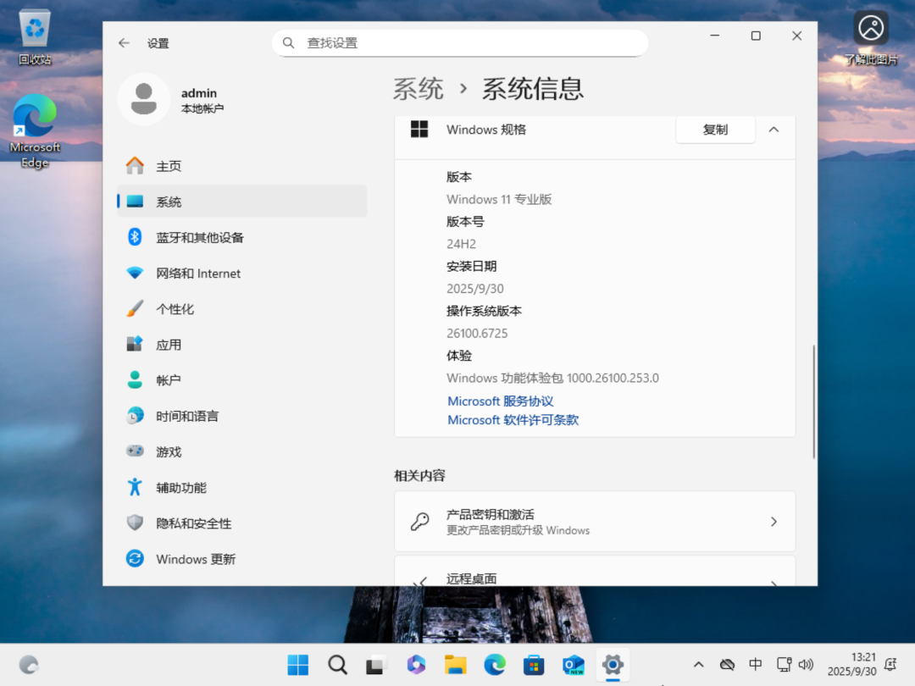Go to 个性化 settings

coord(242,309)
